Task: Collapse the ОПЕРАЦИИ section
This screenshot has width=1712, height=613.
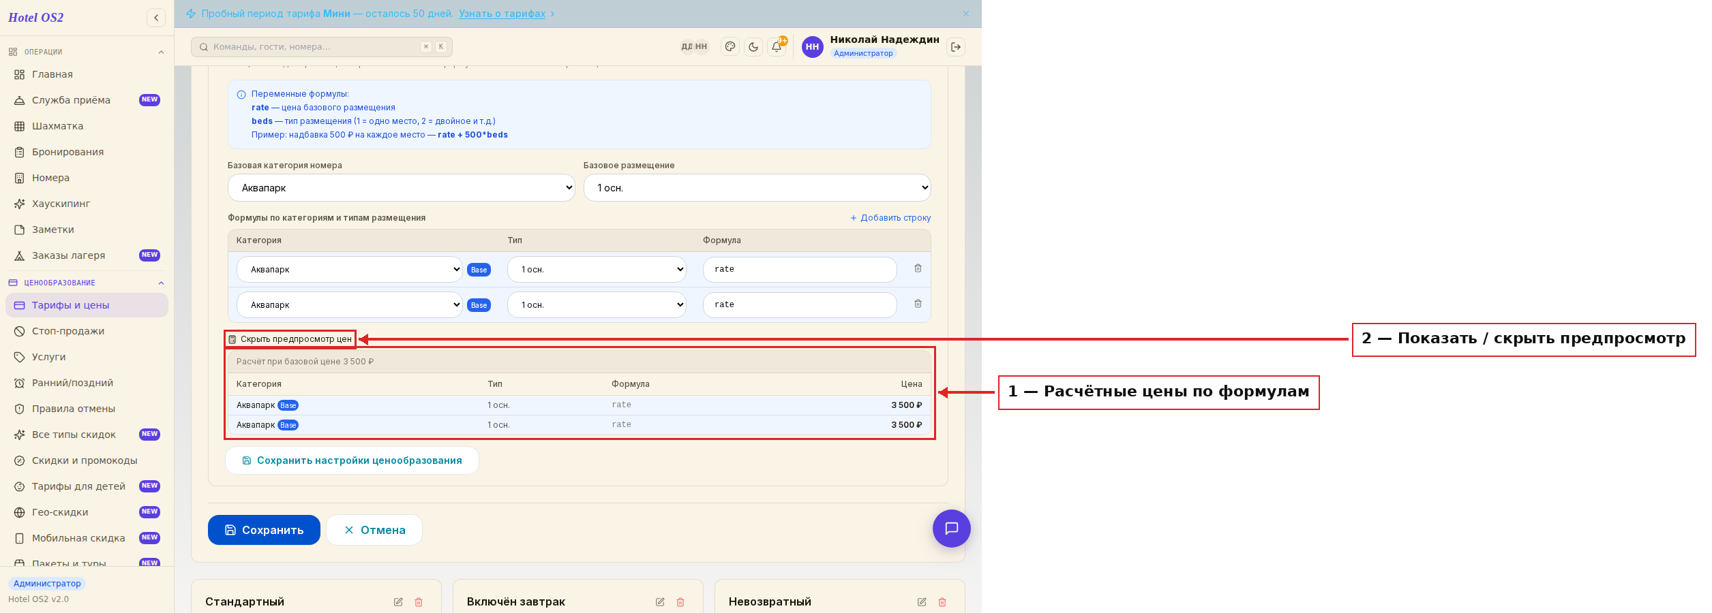Action: 87,52
